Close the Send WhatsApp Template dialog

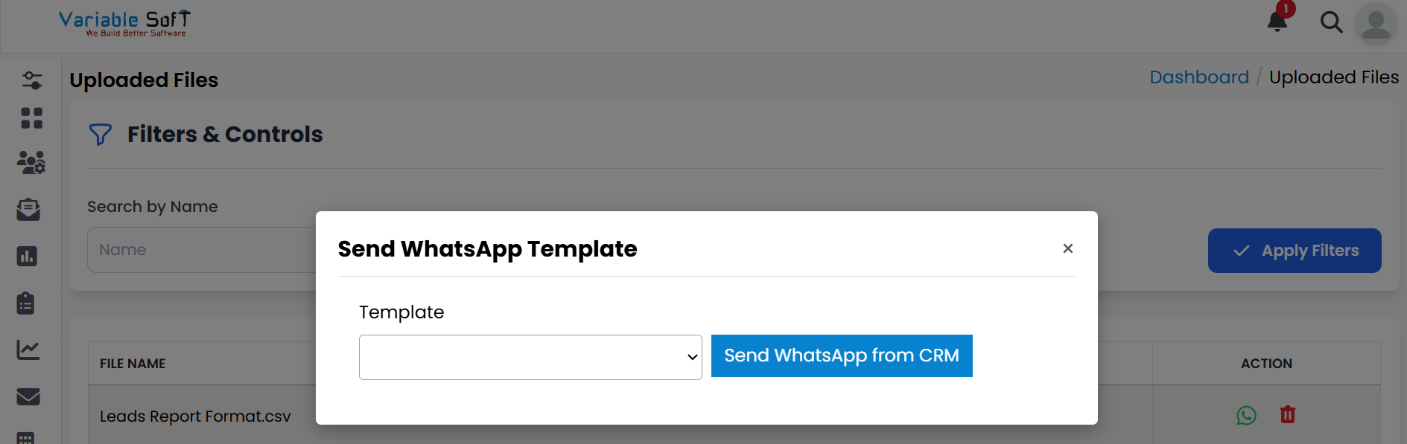(x=1067, y=248)
